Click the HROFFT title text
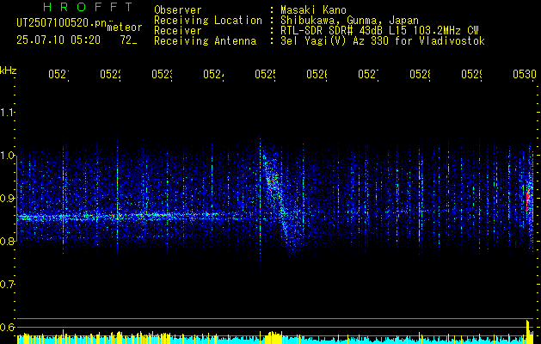541x344 pixels. pyautogui.click(x=89, y=7)
